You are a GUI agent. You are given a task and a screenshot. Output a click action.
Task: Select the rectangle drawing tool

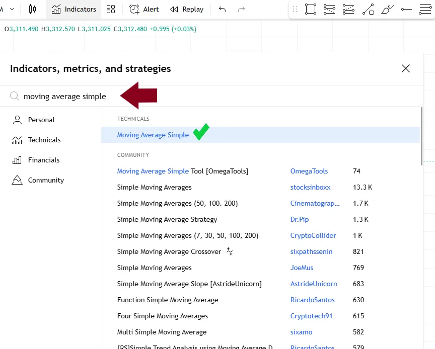pyautogui.click(x=311, y=9)
